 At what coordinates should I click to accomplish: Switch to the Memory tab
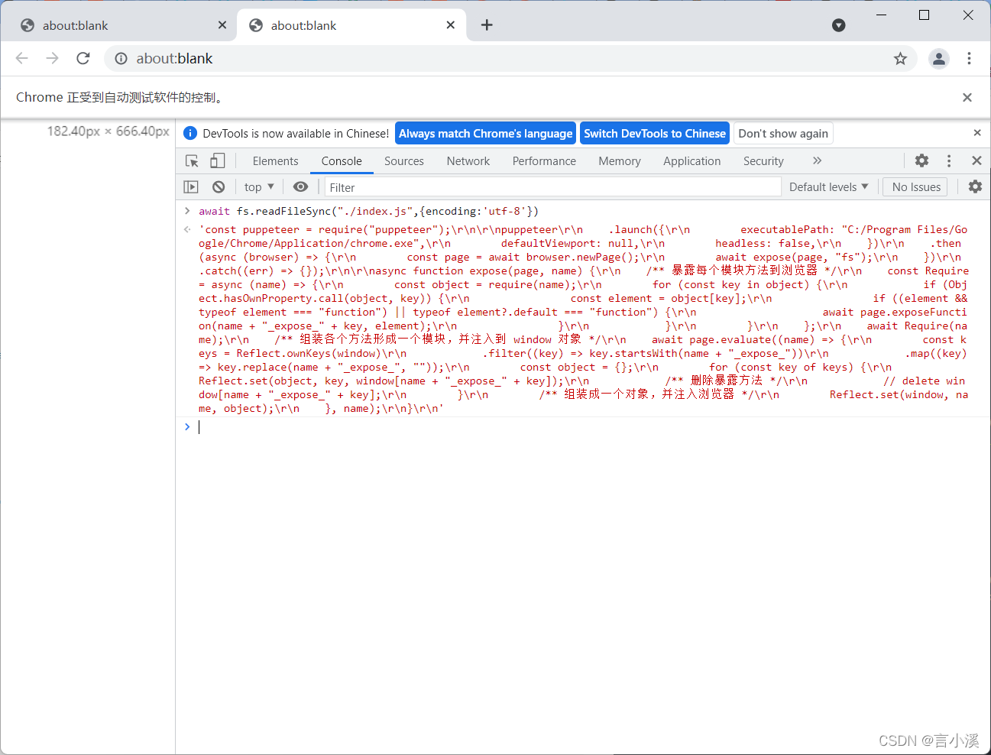coord(620,160)
